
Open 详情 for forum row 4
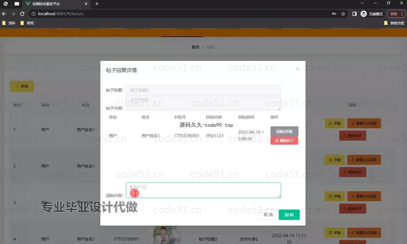coord(335,233)
